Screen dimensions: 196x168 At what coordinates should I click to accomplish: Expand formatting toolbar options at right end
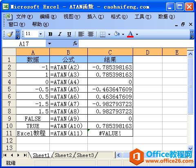[x=192, y=35]
